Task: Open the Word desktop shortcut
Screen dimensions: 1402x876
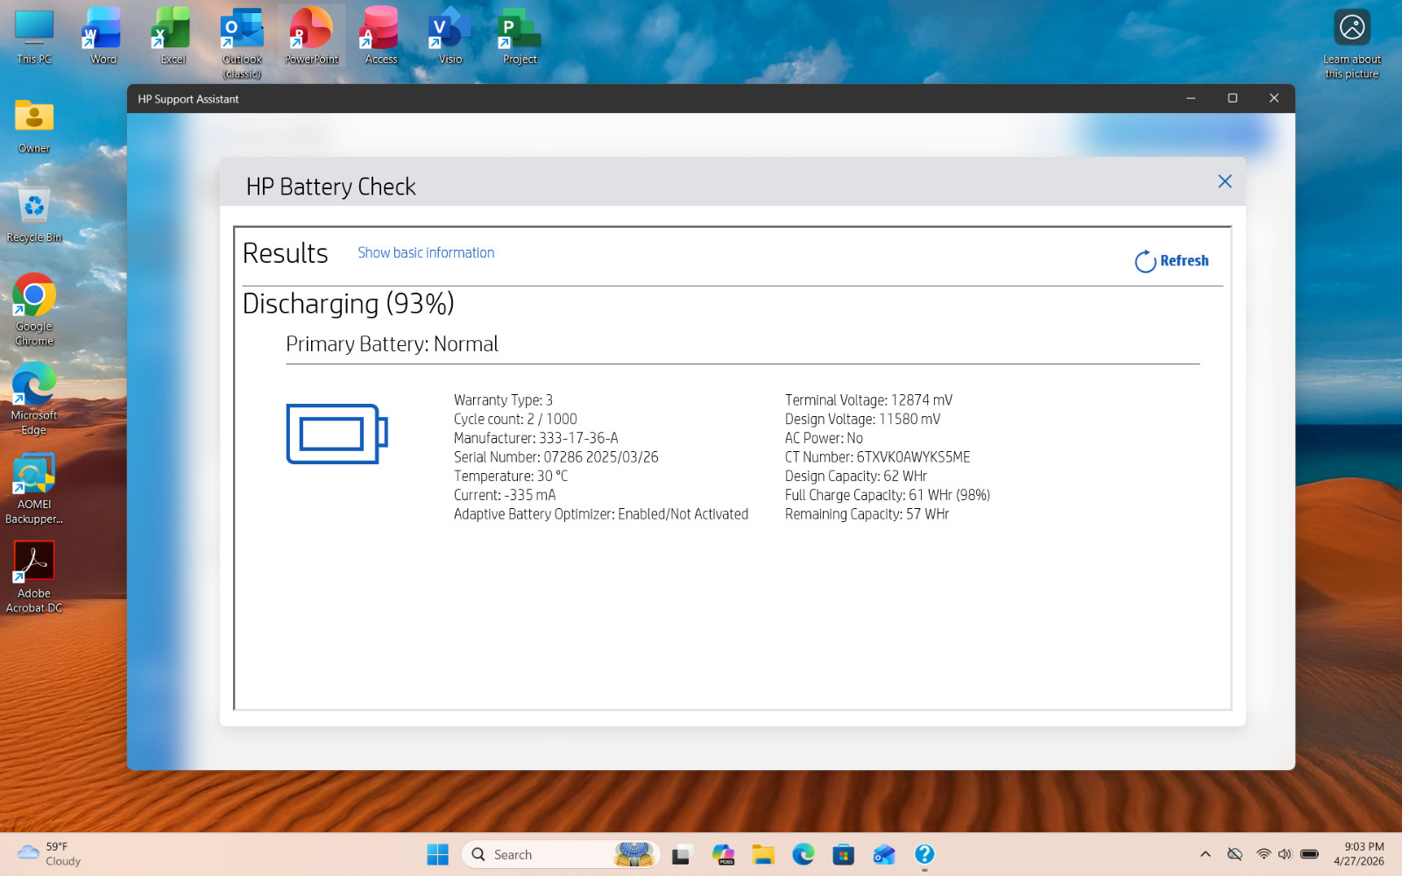Action: [x=103, y=37]
